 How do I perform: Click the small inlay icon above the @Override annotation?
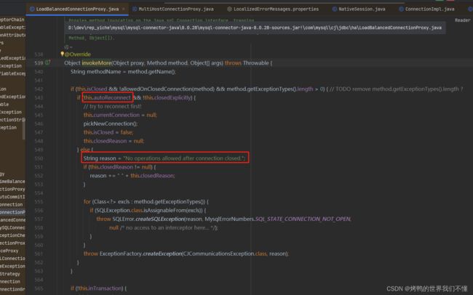coord(68,47)
